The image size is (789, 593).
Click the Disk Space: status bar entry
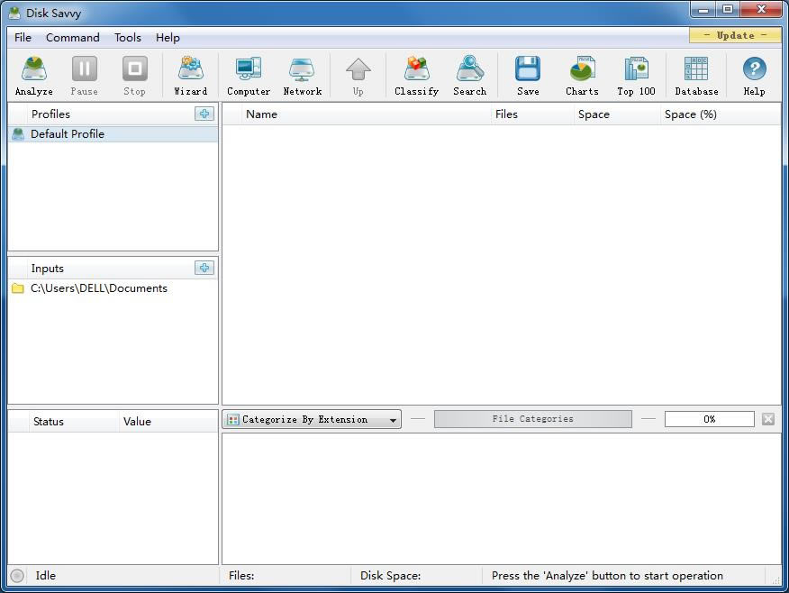[x=391, y=575]
